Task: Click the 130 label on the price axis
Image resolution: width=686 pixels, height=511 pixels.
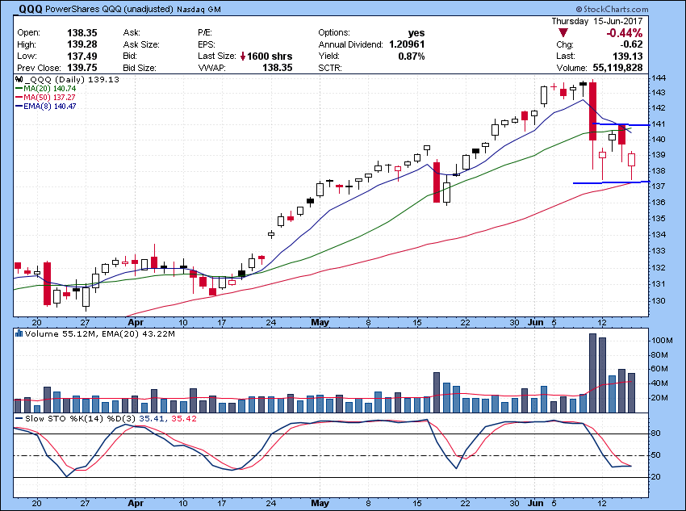Action: 659,301
